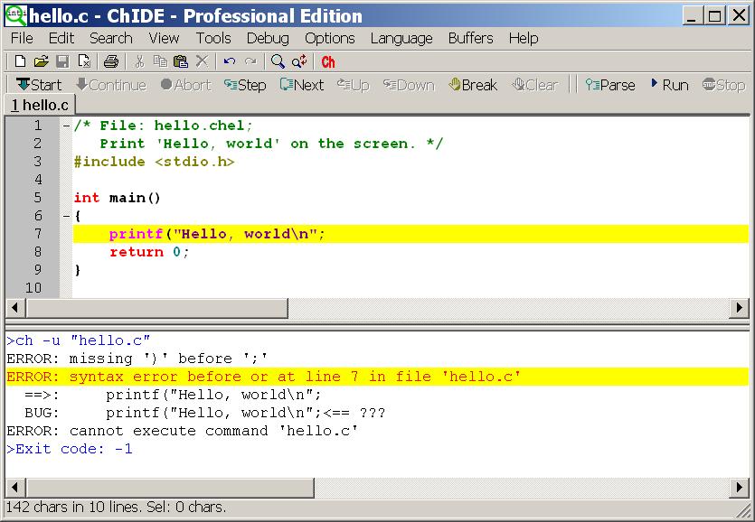Click the New file toolbar icon

[x=20, y=61]
